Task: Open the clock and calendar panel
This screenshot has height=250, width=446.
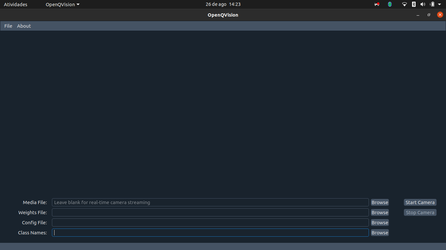Action: (x=223, y=5)
